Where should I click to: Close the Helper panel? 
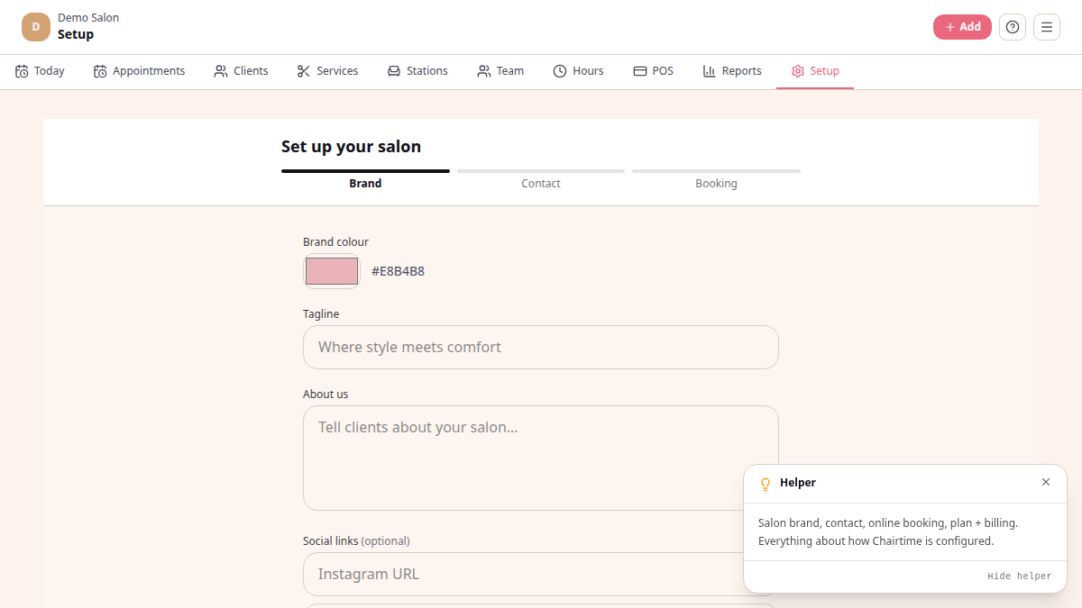[x=1046, y=482]
